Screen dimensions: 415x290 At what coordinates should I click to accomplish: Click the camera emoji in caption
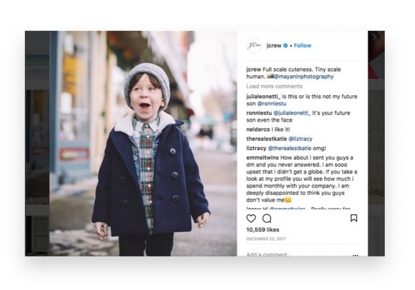(x=270, y=77)
